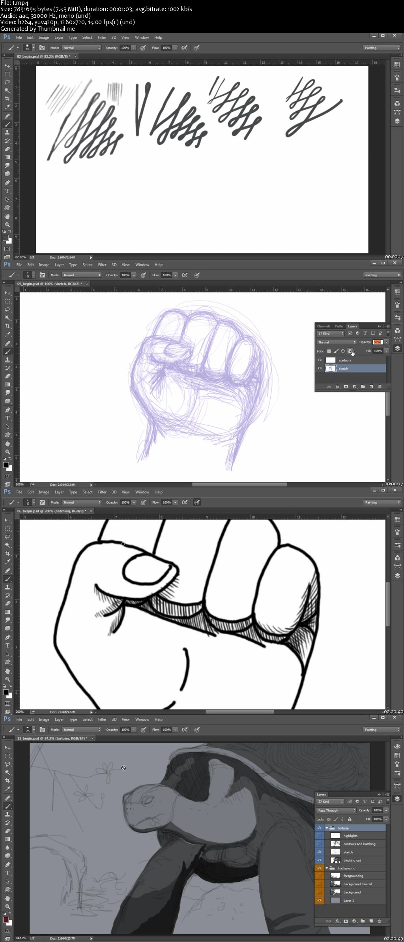Add a layer style (fx) in the 05_begin.psd Layers panel
The width and height of the screenshot is (404, 942).
338,387
